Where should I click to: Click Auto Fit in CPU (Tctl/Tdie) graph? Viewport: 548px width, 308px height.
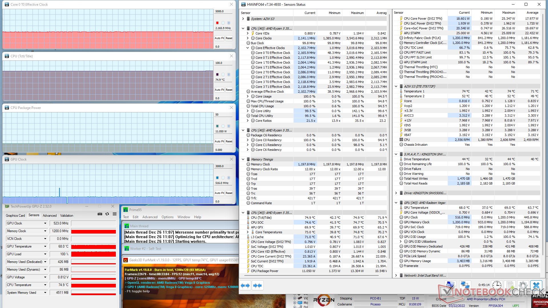[219, 90]
